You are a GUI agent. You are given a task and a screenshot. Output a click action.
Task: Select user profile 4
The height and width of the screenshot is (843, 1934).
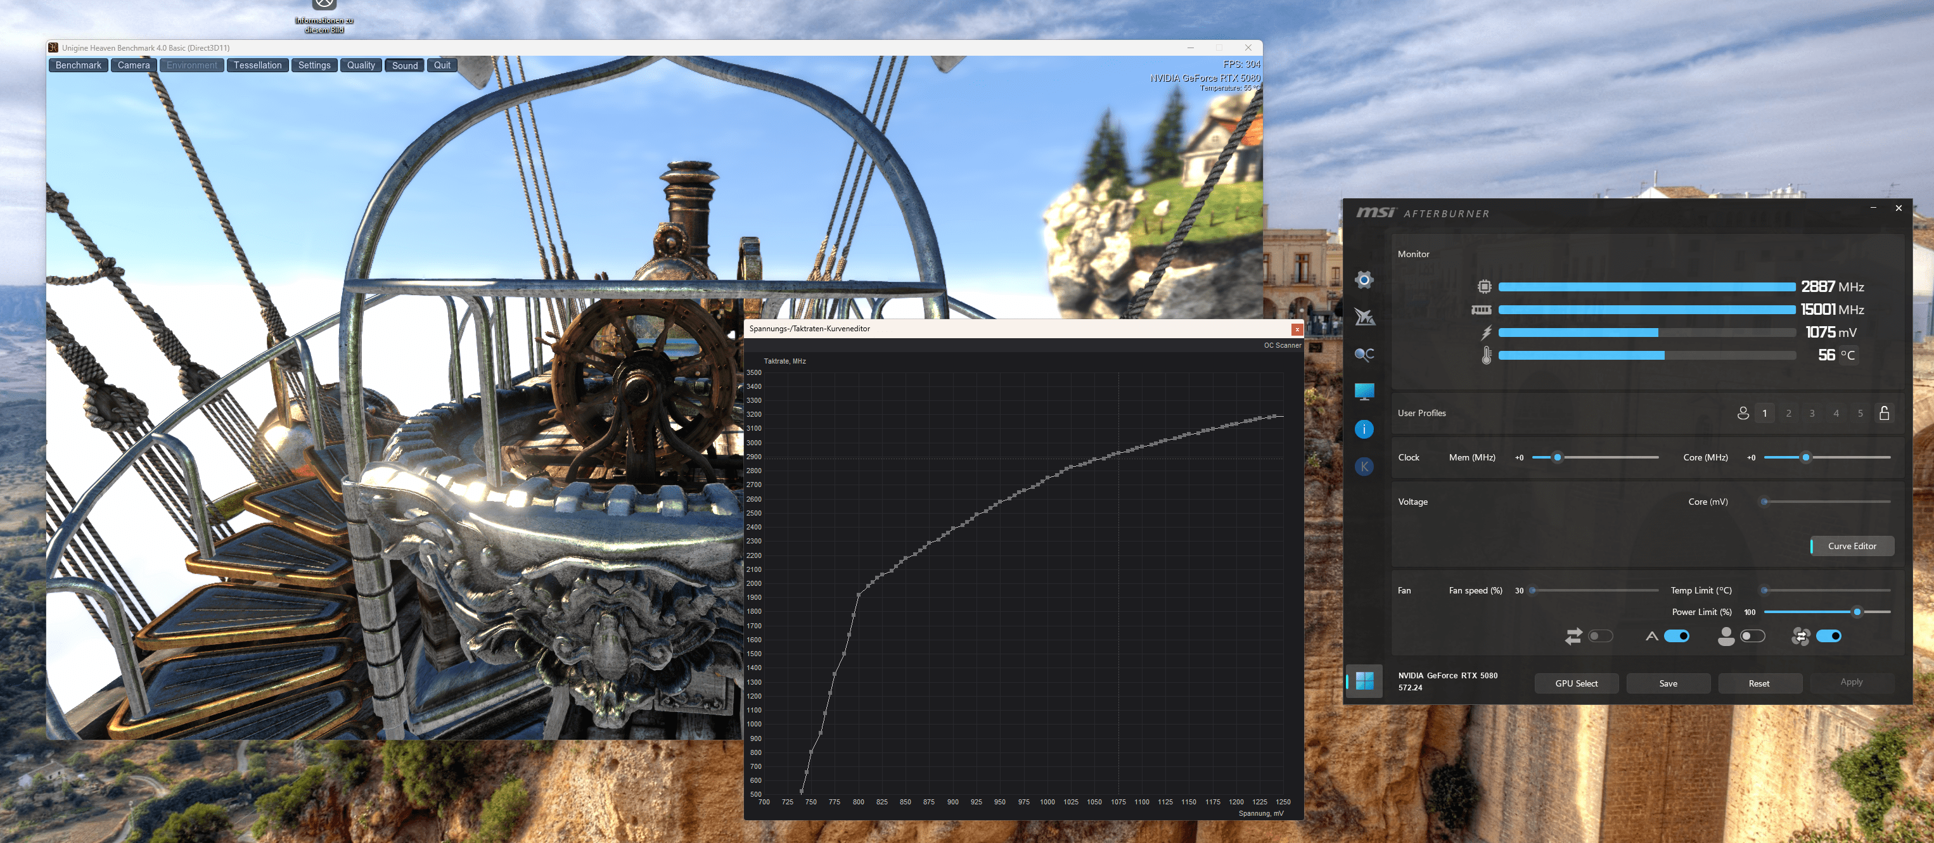pyautogui.click(x=1836, y=414)
